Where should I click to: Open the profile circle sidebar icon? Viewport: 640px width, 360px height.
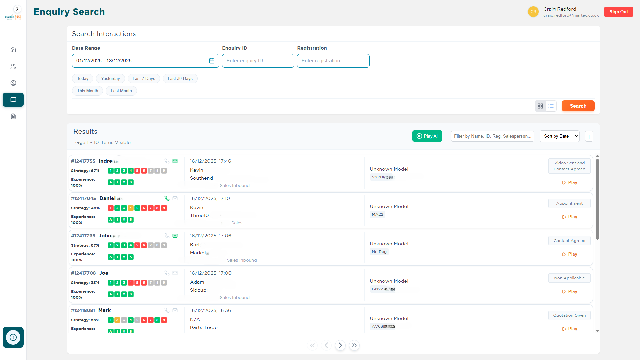tap(13, 83)
